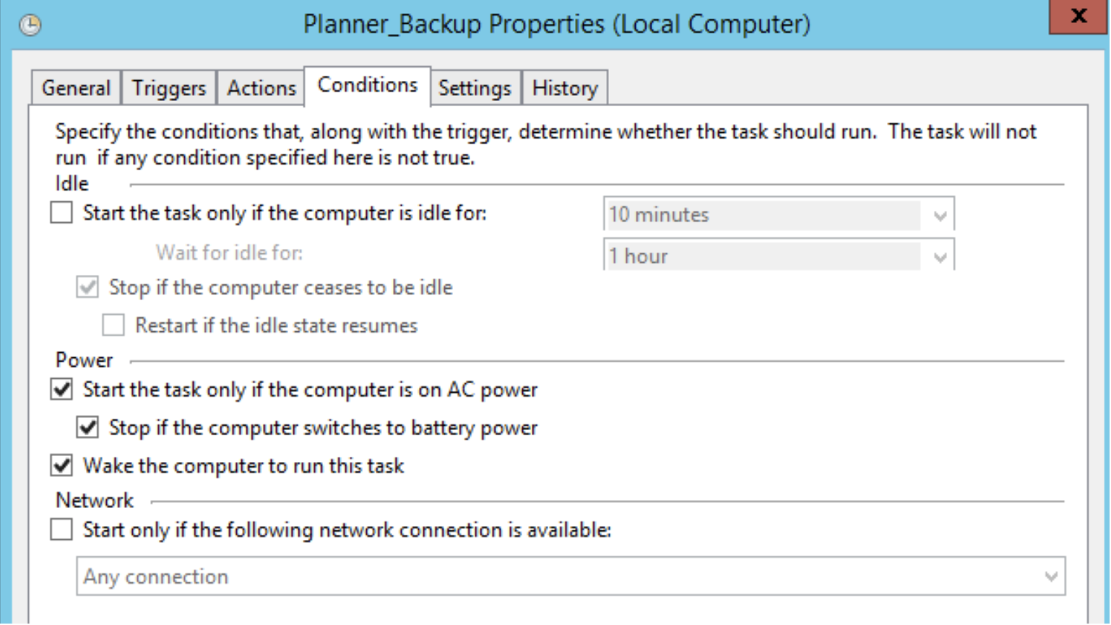Click the 10 minutes text field

click(x=763, y=215)
